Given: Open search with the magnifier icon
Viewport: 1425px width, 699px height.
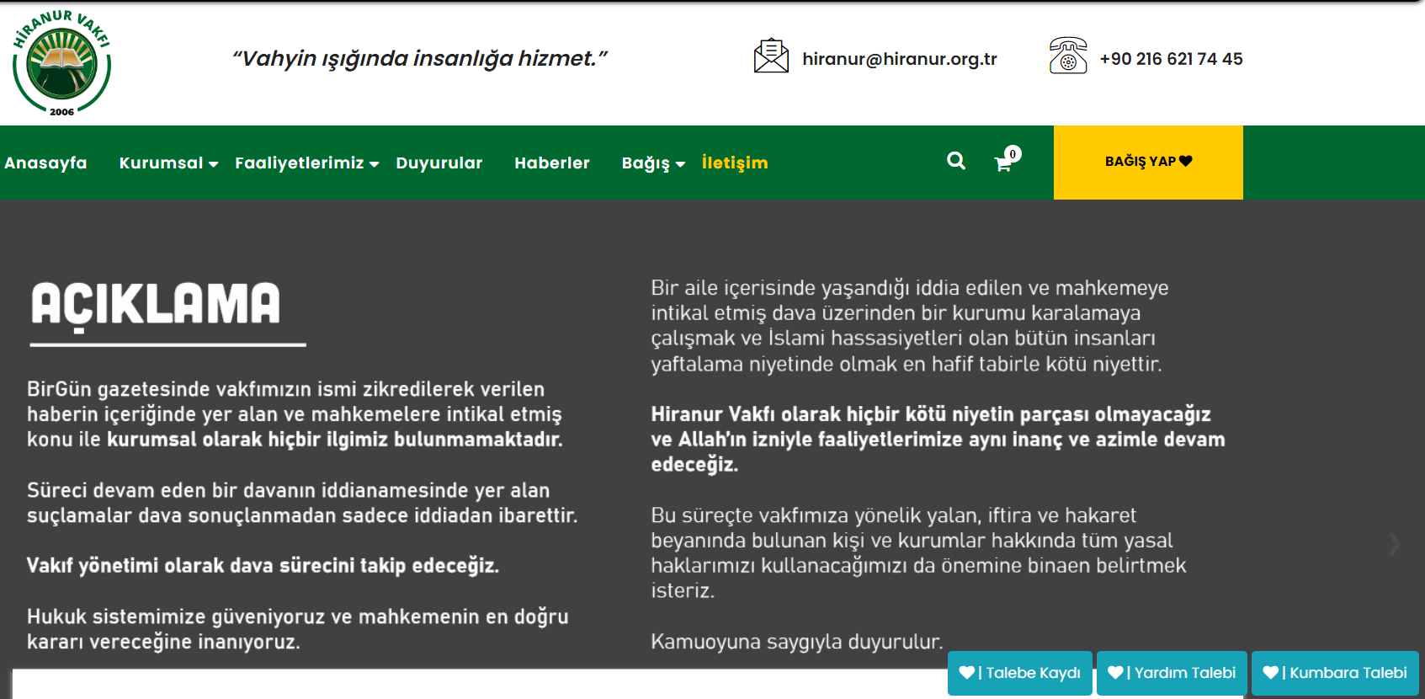Looking at the screenshot, I should (956, 161).
